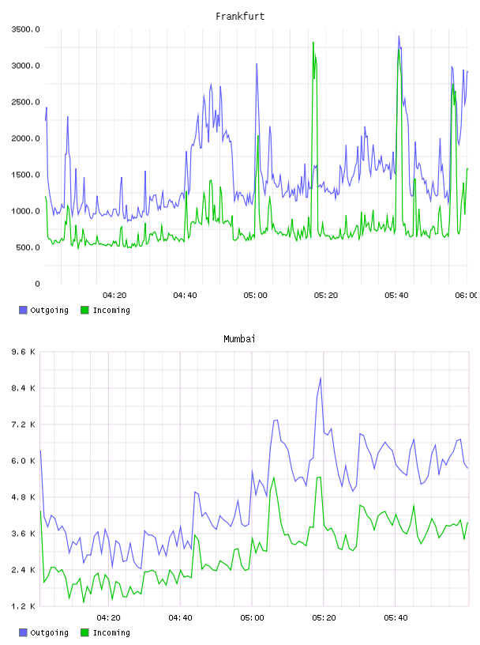Click the 05:40 time label in Mumbai chart

(x=396, y=618)
